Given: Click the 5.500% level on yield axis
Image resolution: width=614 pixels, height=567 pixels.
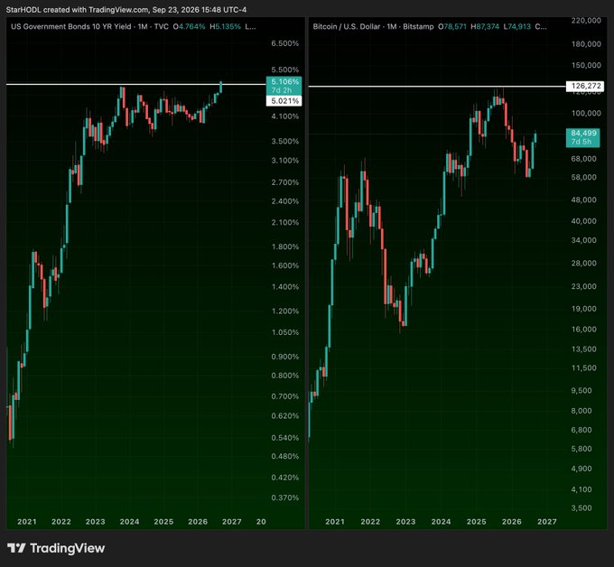Looking at the screenshot, I should (x=285, y=70).
